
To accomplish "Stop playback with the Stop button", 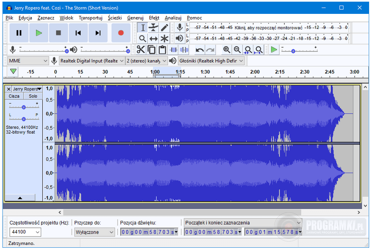I will 58,33.
